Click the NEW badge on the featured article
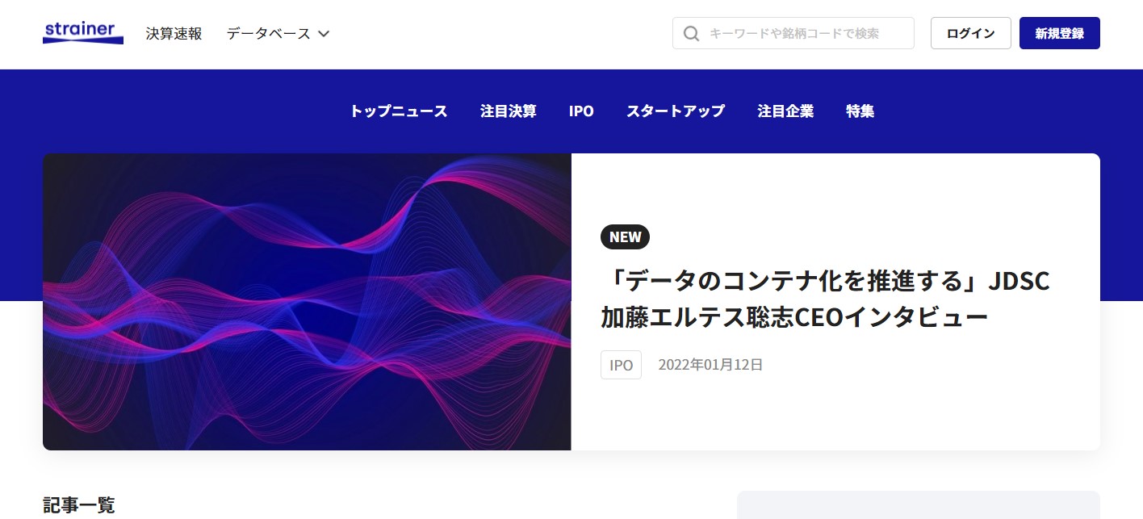 click(625, 236)
